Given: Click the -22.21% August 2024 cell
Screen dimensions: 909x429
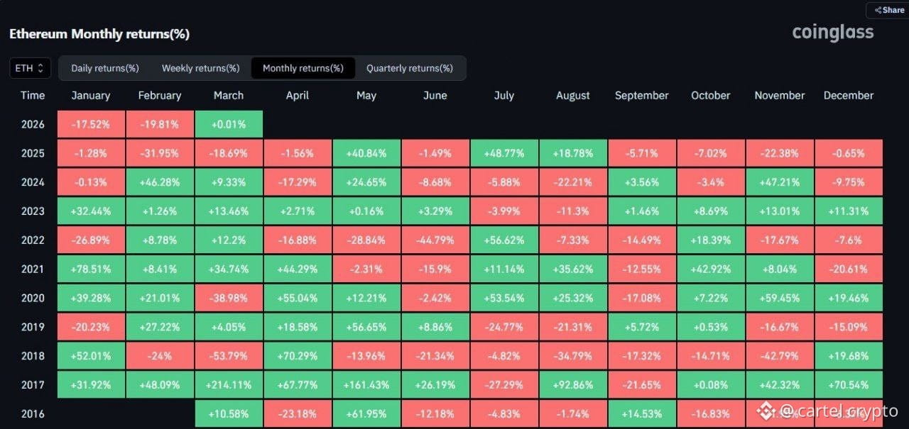Looking at the screenshot, I should coord(573,182).
